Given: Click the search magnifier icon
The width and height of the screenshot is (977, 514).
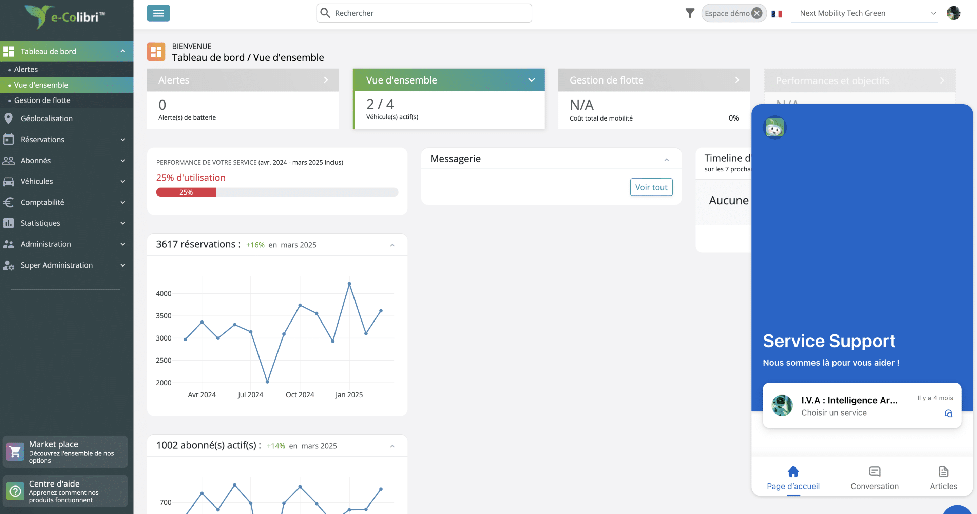Looking at the screenshot, I should point(325,13).
